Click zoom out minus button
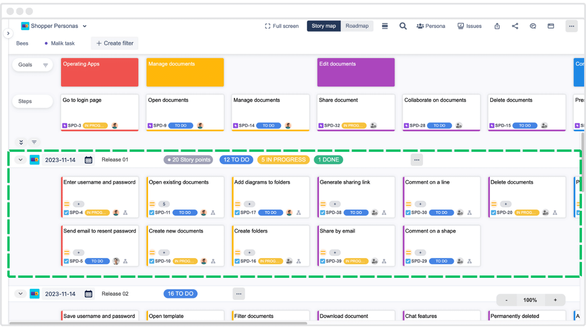 click(507, 300)
